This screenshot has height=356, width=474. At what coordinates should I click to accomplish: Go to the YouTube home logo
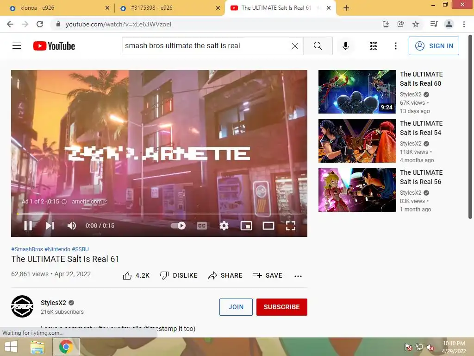pos(54,46)
